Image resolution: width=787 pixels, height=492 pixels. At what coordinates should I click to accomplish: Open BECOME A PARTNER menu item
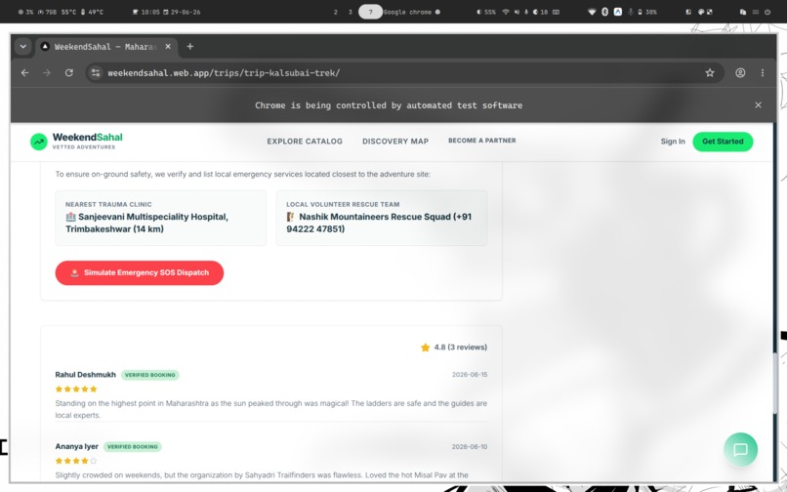pos(481,141)
